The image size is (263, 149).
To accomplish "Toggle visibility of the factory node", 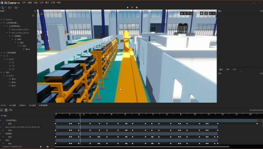I will point(4,19).
